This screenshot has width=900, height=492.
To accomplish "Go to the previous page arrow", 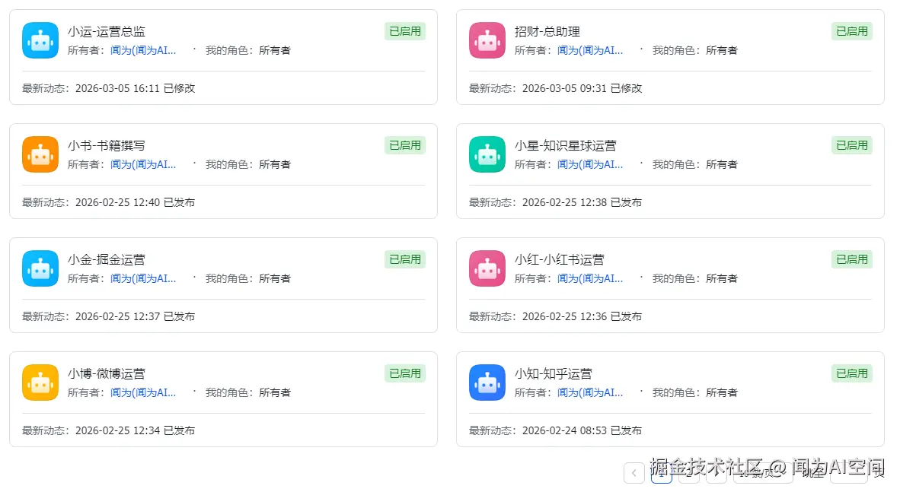I will [634, 473].
